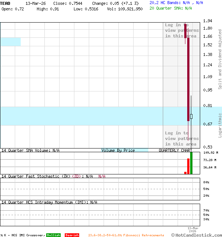Click the tall green volume bar
This screenshot has width=222, height=237.
coord(191,163)
